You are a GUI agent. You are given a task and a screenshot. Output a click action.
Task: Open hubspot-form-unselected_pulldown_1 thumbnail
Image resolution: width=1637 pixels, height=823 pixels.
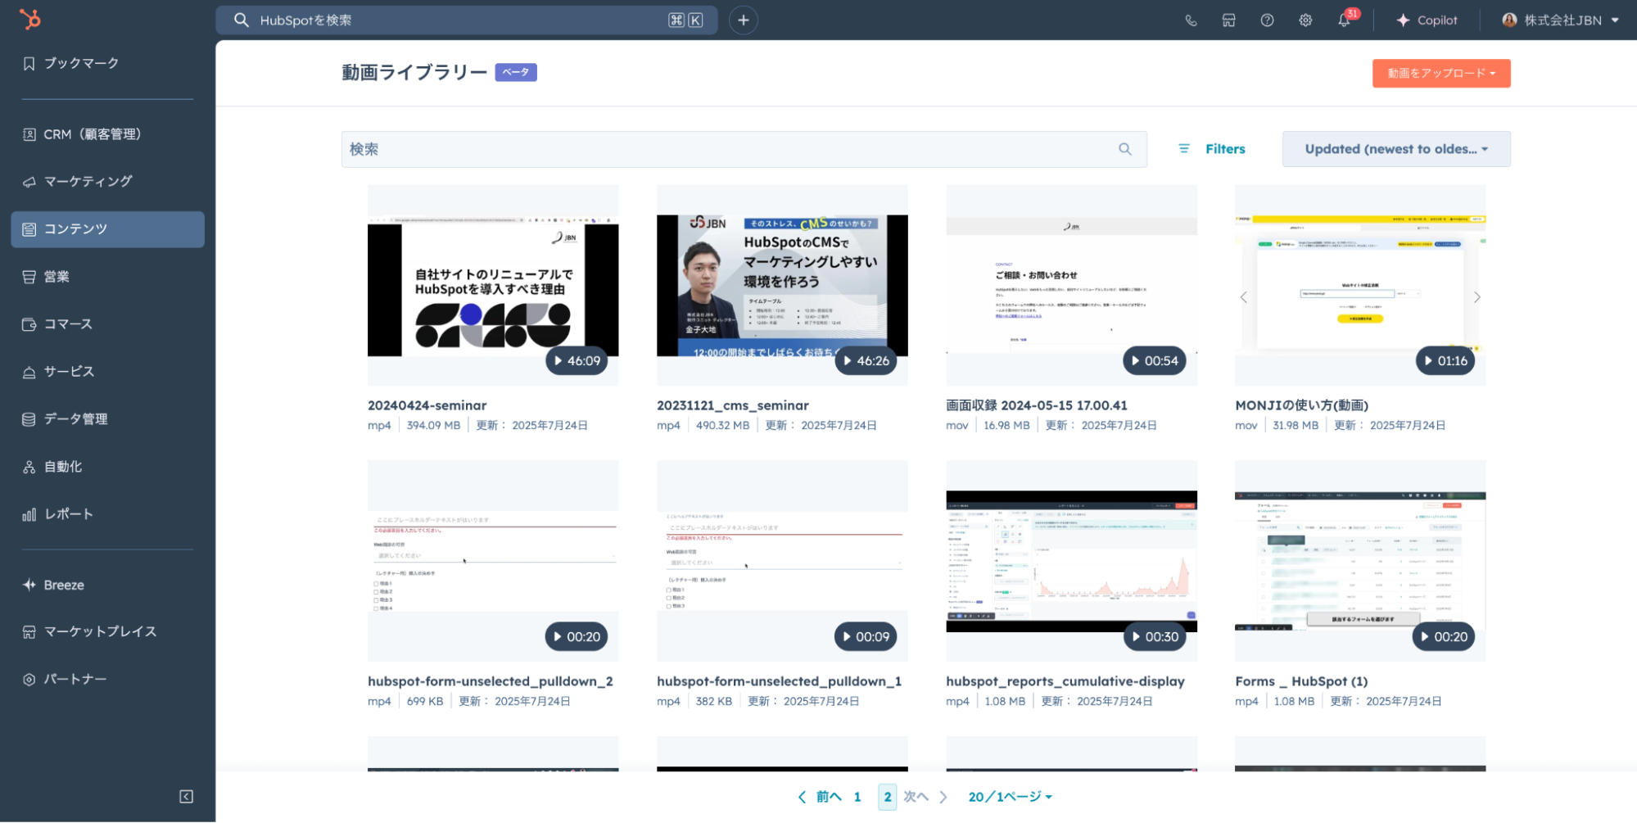coord(782,561)
